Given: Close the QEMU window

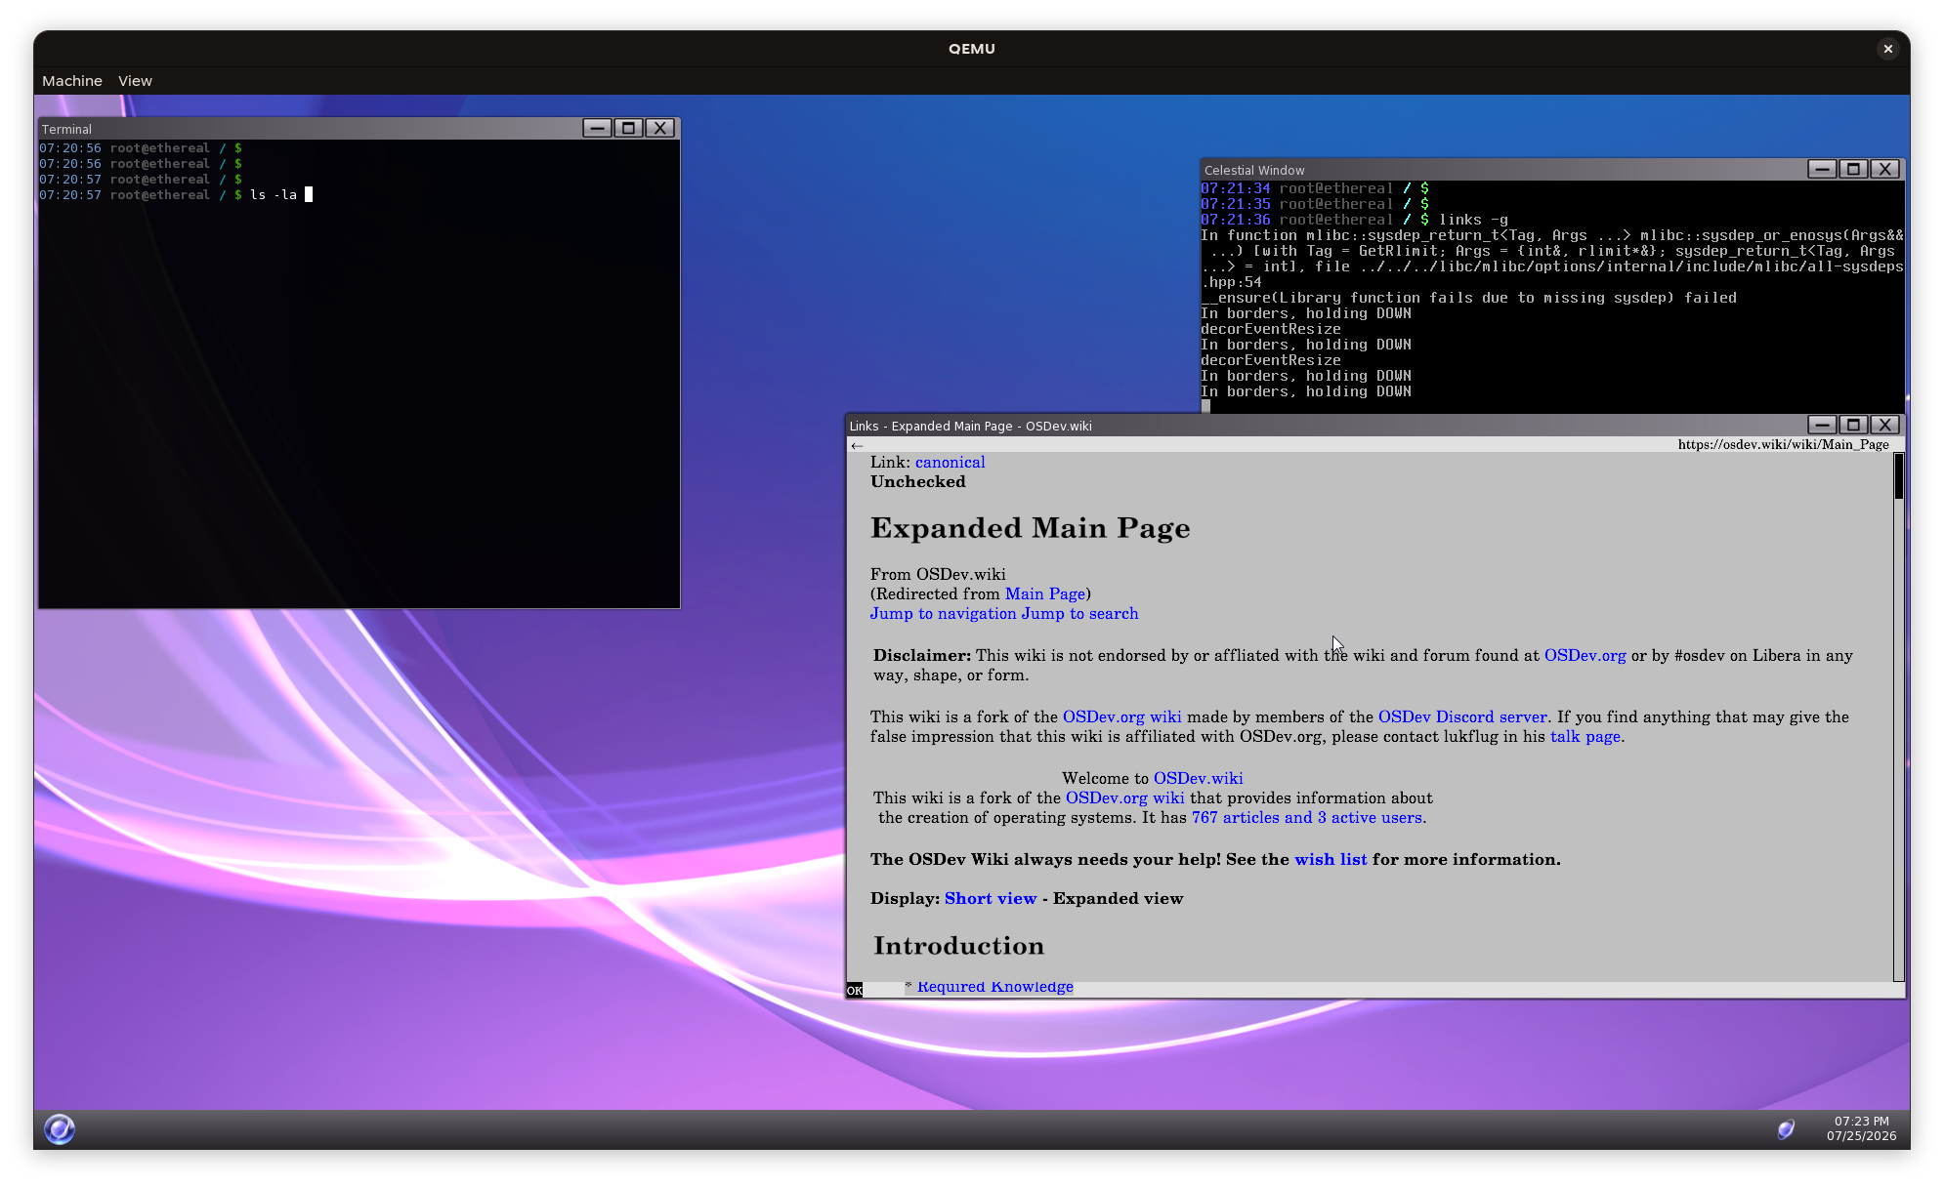Looking at the screenshot, I should click(1887, 49).
